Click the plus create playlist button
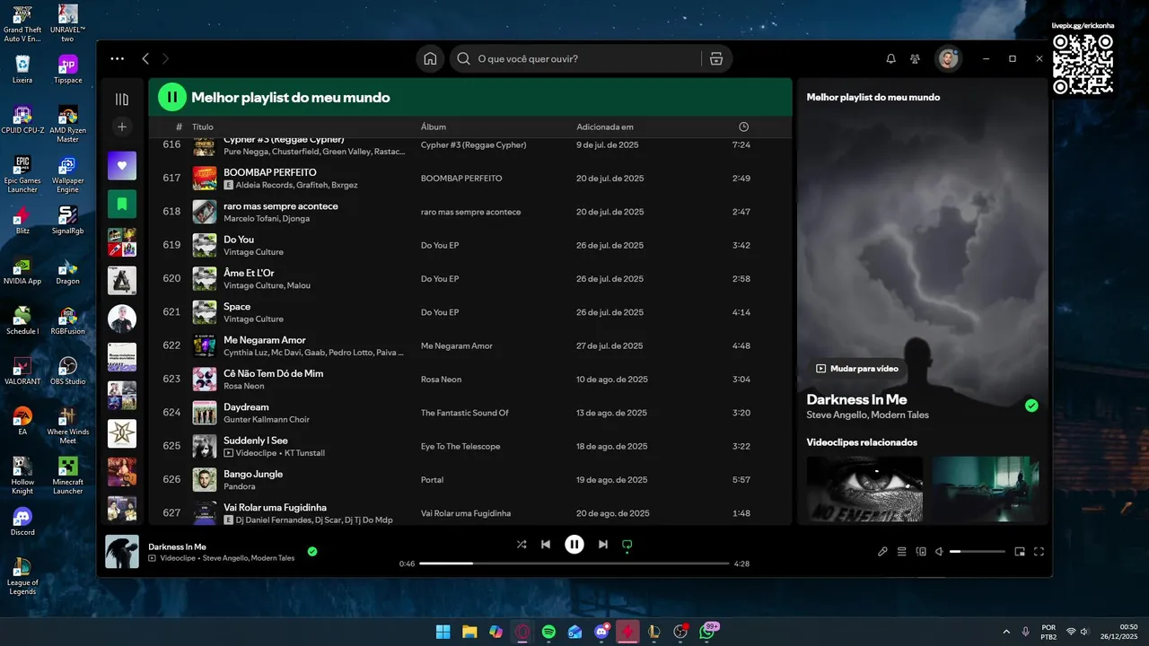 coord(122,127)
